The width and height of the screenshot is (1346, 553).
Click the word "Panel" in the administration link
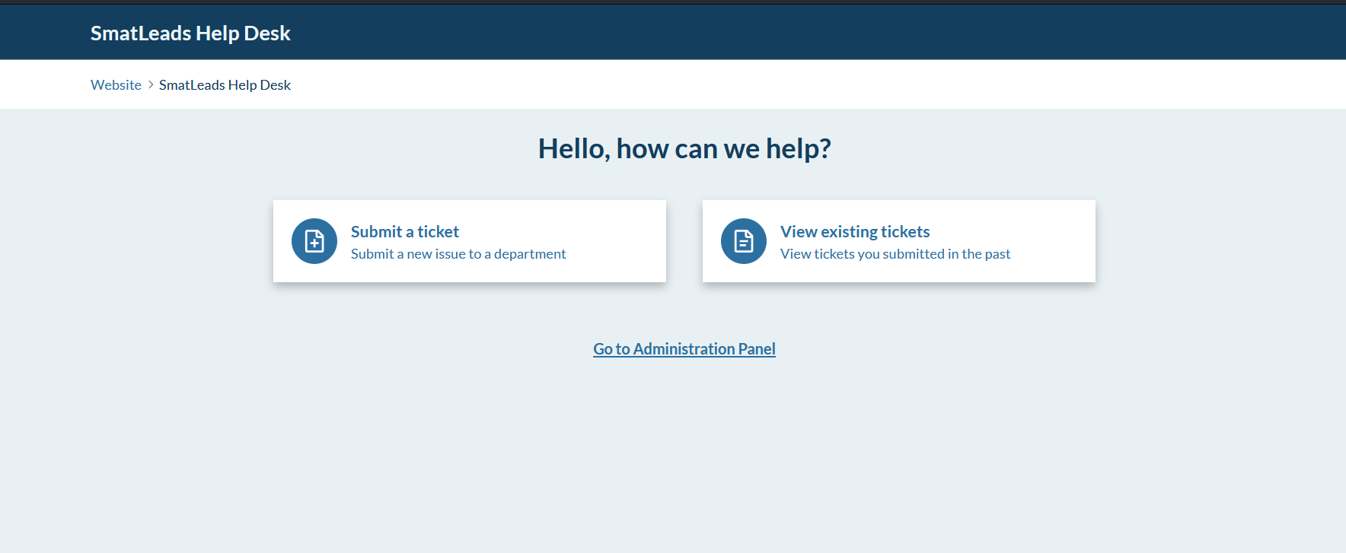point(756,348)
